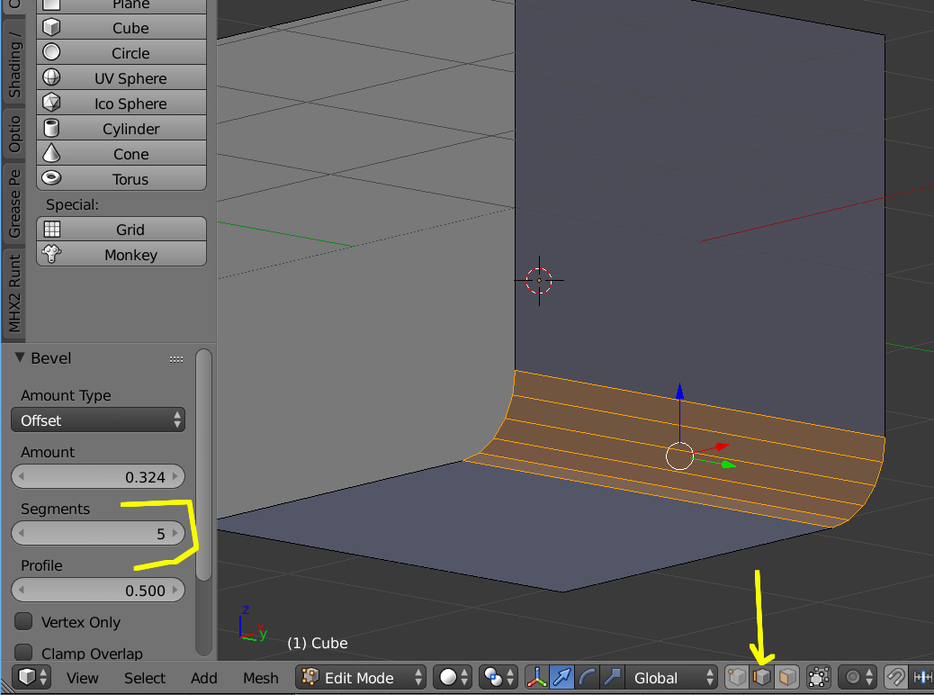Screen dimensions: 934x695
Task: Open the viewport shading dropdown
Action: (x=453, y=677)
